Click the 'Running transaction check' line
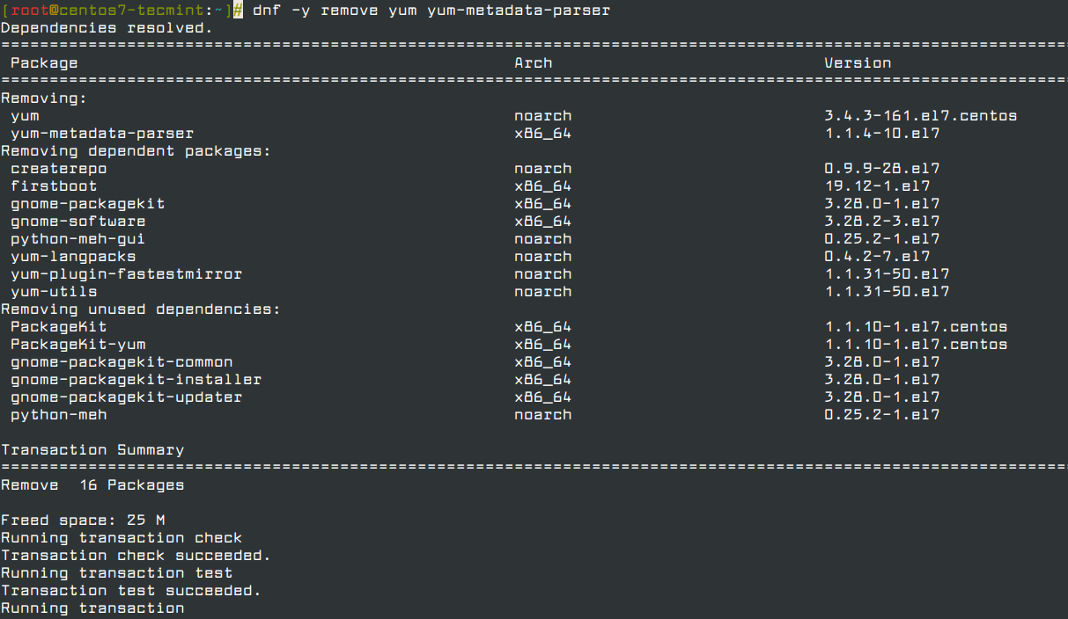This screenshot has height=619, width=1068. (122, 538)
